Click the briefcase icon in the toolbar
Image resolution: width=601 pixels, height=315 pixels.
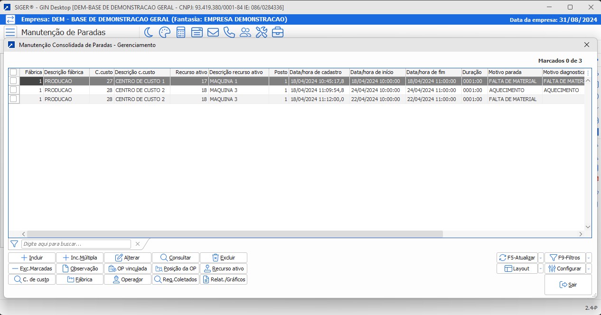(278, 32)
